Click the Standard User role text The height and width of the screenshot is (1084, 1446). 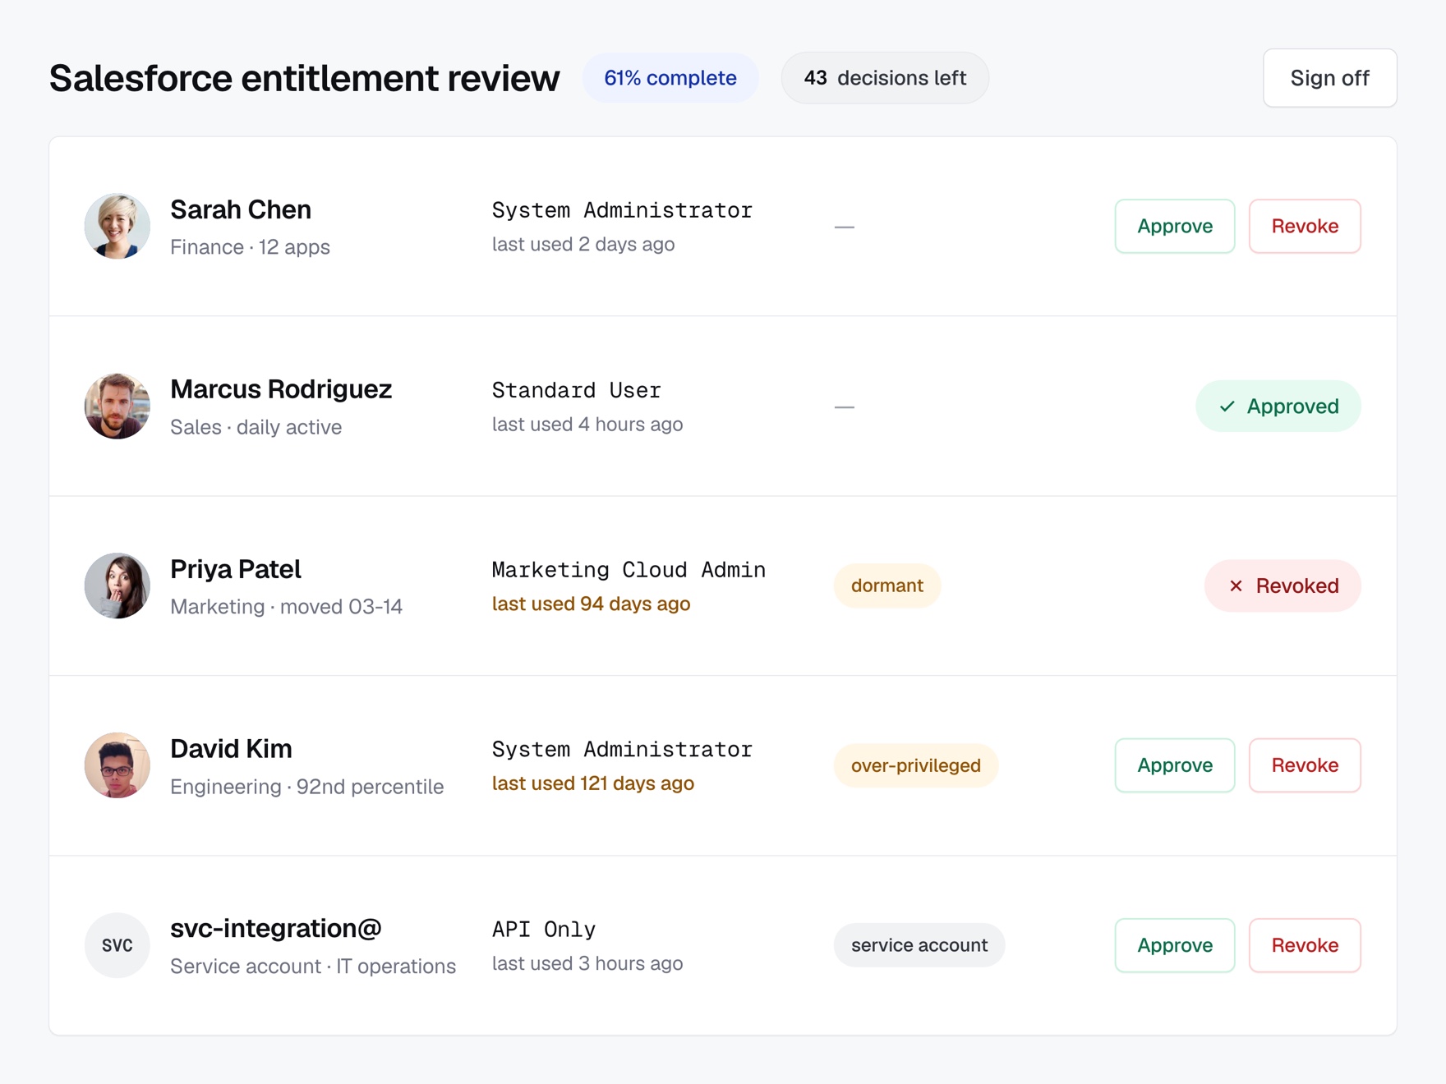coord(577,390)
